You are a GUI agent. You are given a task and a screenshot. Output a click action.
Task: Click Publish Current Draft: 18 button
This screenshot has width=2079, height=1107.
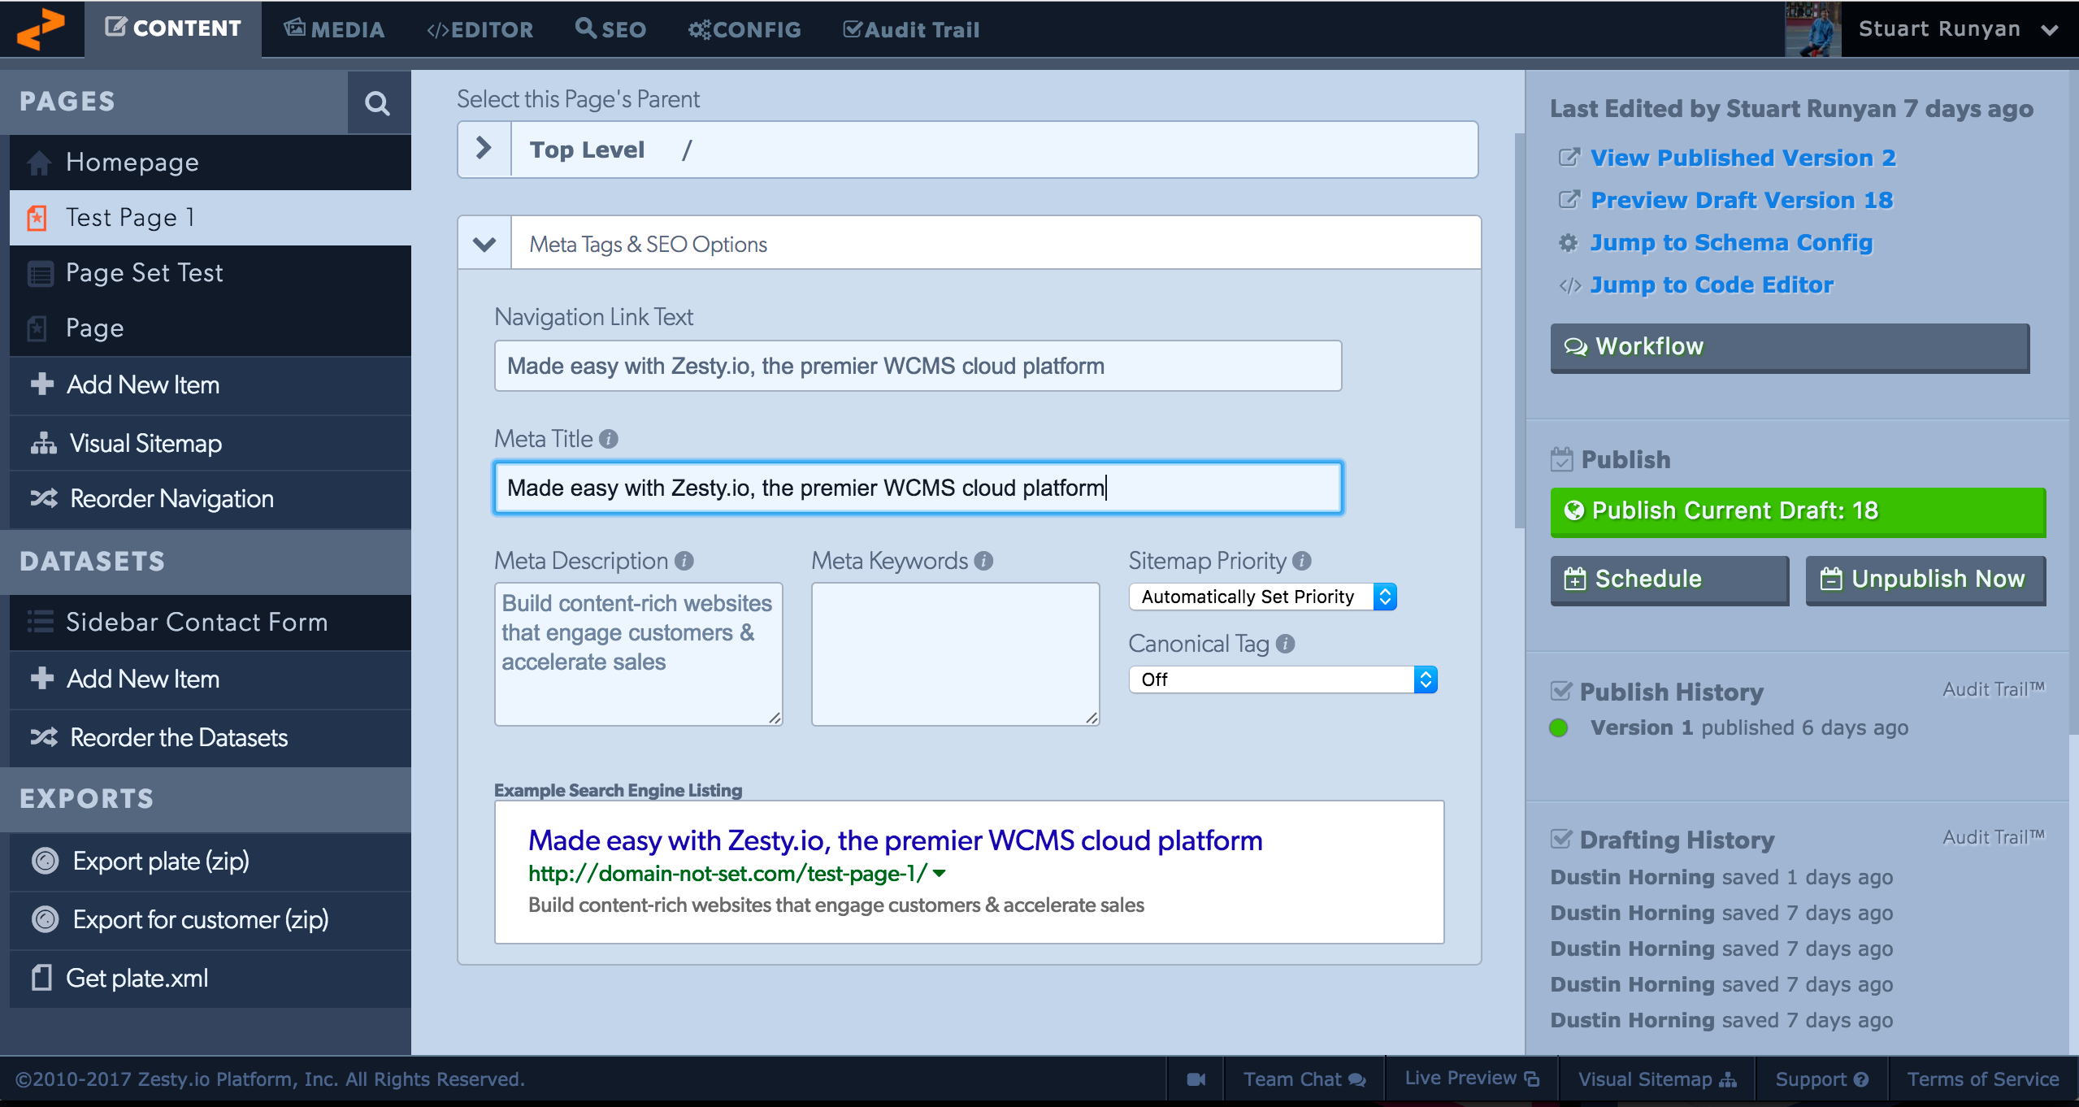[x=1798, y=511]
